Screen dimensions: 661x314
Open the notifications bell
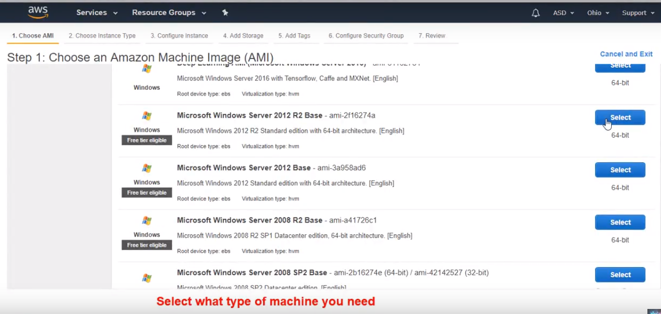point(536,13)
